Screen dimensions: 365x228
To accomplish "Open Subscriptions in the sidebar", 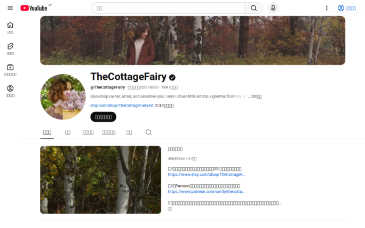I will pos(10,70).
